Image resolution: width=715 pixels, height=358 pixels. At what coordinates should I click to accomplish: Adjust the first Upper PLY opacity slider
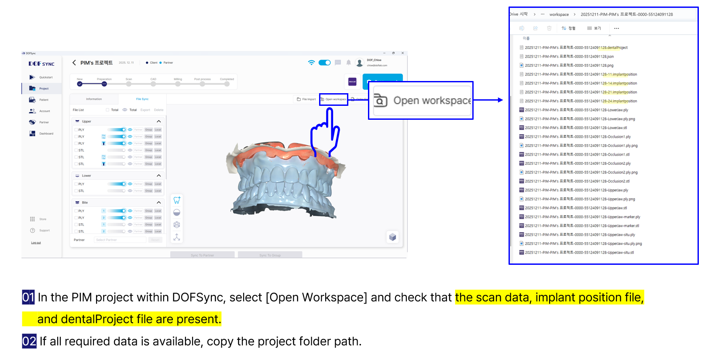tap(117, 130)
